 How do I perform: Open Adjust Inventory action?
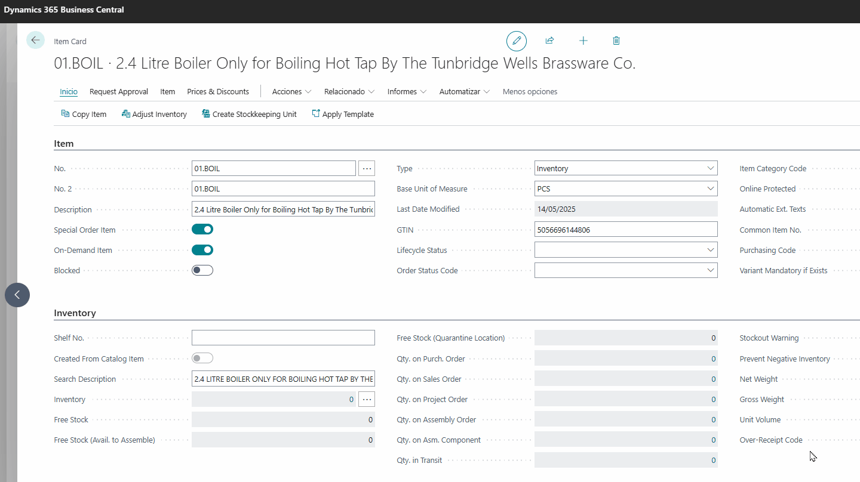pos(154,114)
